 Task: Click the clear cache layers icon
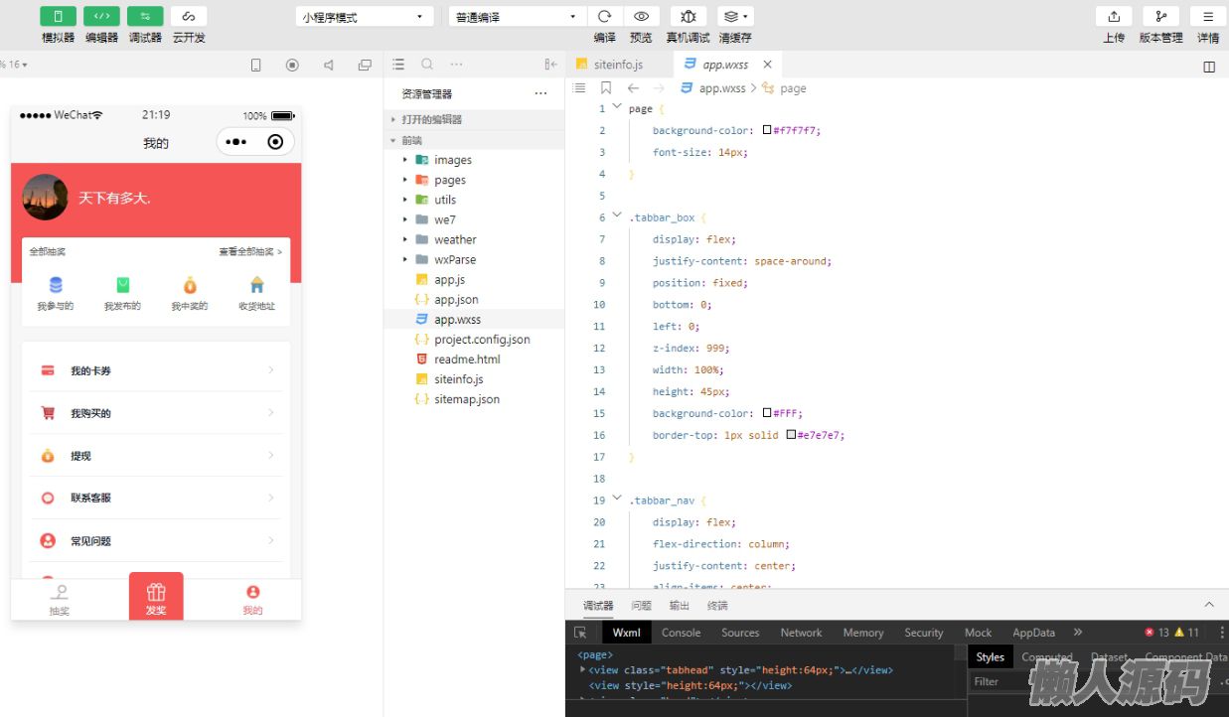click(x=734, y=17)
